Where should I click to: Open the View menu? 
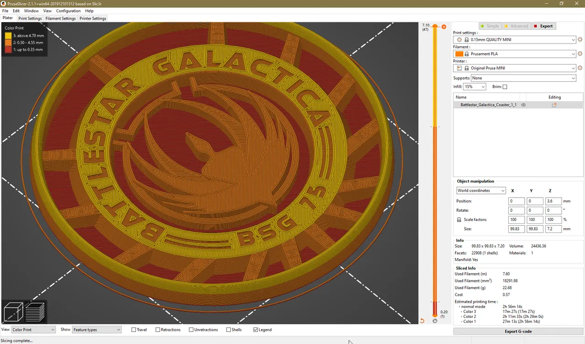coord(47,11)
